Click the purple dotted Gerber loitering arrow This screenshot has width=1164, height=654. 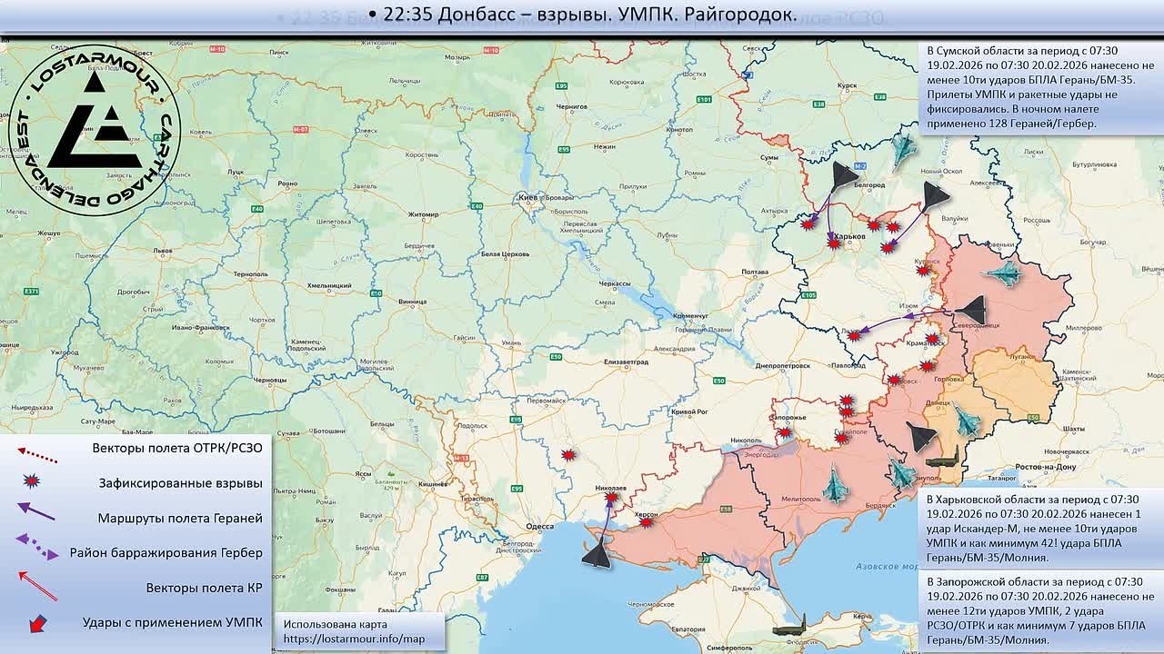(37, 547)
